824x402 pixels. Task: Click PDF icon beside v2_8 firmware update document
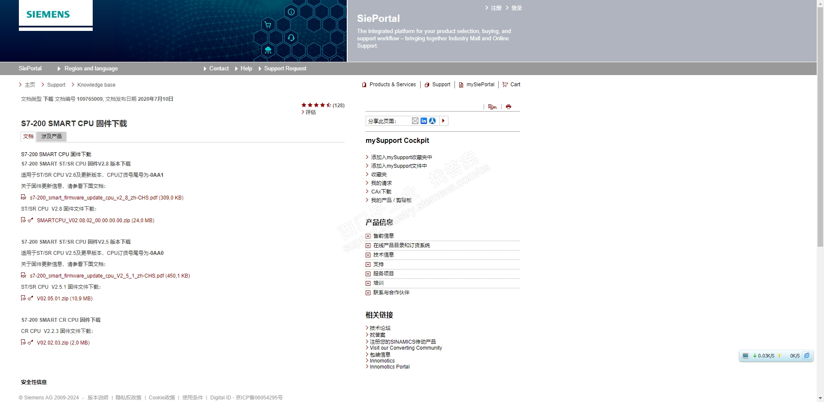[x=24, y=197]
